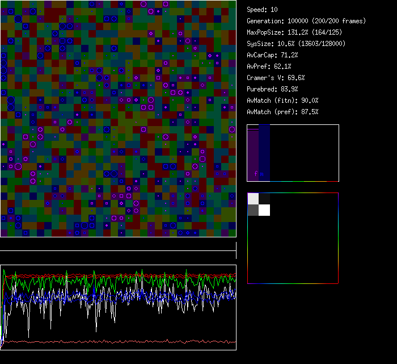Select the AvMatch (fitn) line
This screenshot has height=364, width=397.
coord(282,101)
